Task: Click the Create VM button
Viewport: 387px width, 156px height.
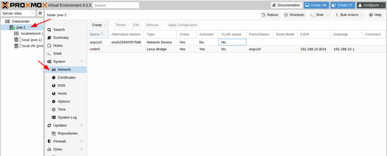Action: click(316, 5)
